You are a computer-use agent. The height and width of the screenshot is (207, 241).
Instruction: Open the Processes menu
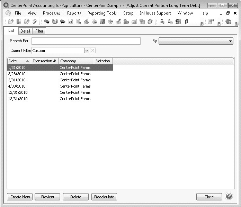(x=52, y=13)
